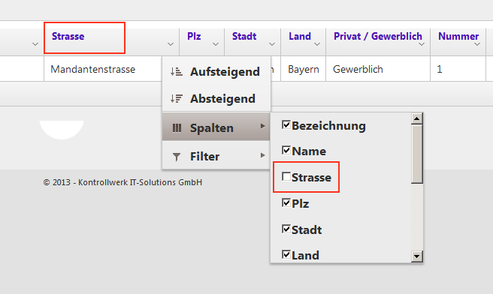This screenshot has height=294, width=493.
Task: Click the submenu arrow on Filter
Action: [262, 155]
